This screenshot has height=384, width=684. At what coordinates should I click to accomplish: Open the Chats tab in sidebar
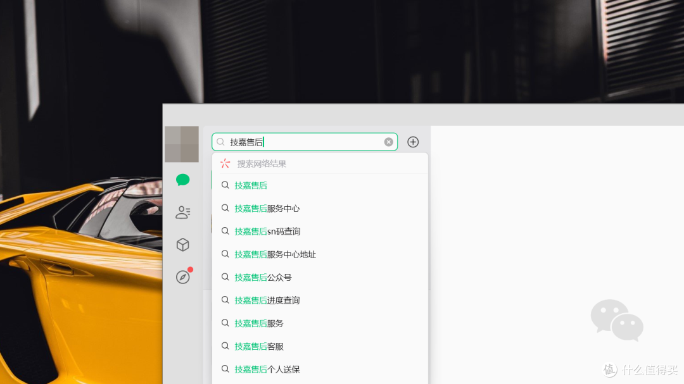(183, 180)
